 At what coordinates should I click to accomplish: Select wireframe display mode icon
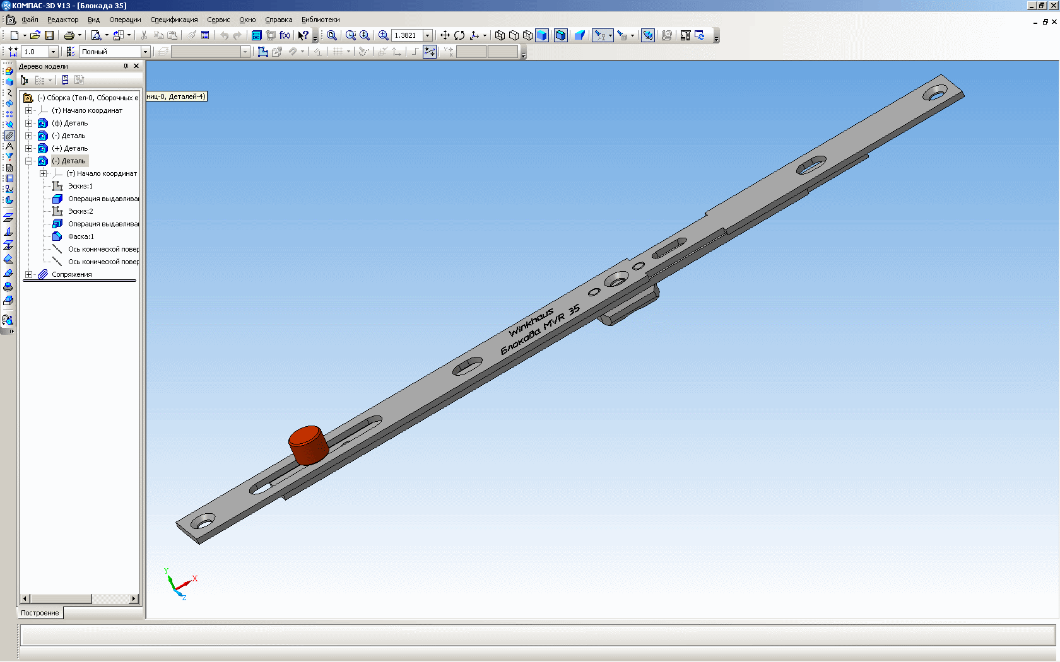(x=500, y=35)
